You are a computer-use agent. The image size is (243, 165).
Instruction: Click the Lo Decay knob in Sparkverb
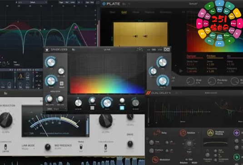click(x=78, y=103)
